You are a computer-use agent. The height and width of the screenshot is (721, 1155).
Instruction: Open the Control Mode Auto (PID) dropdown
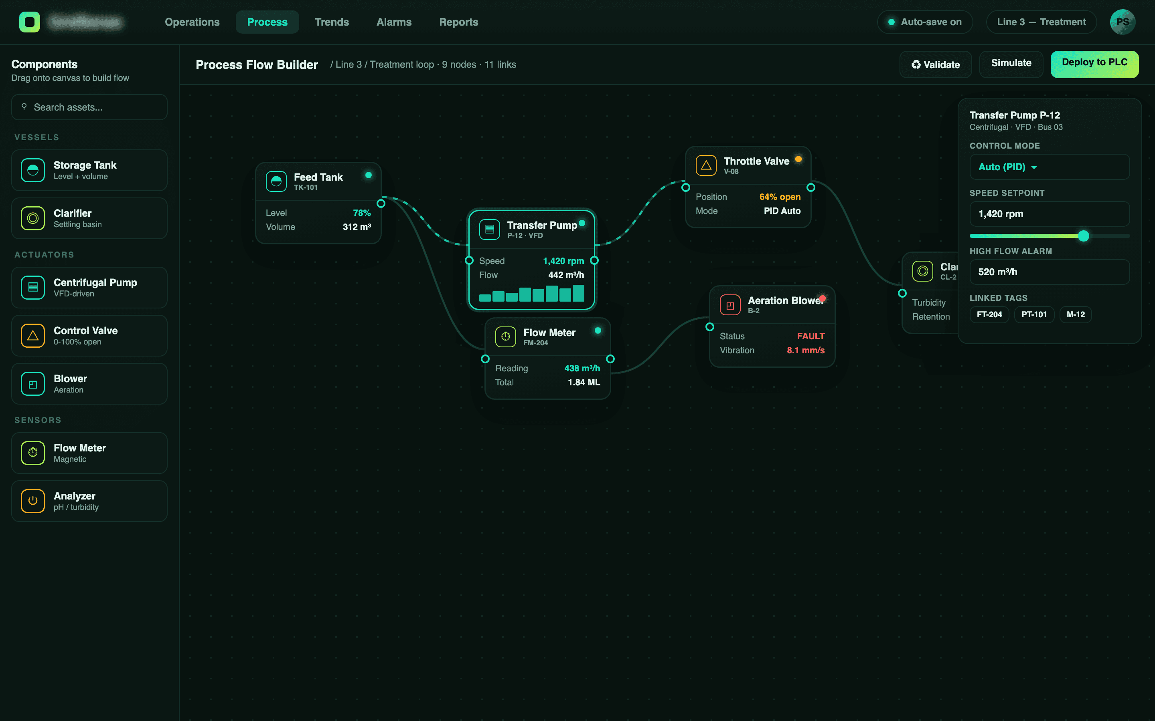[1049, 167]
